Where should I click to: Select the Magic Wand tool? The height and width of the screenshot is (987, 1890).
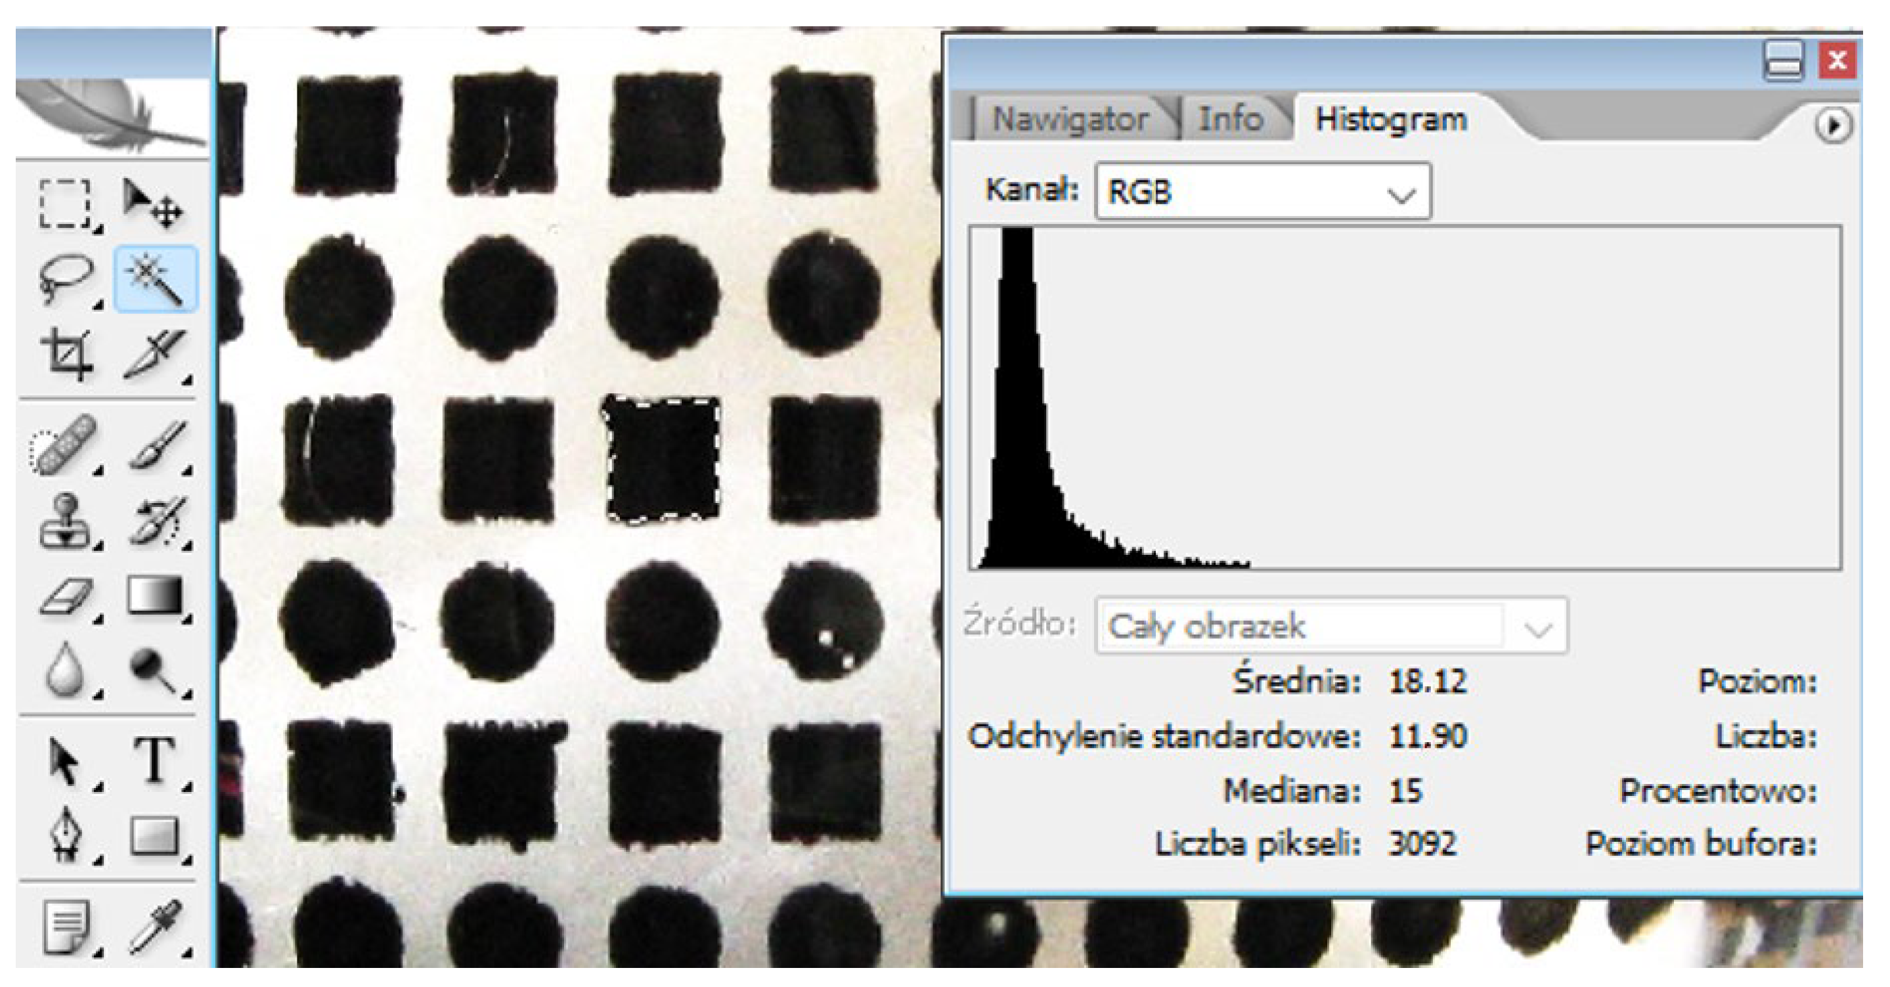pyautogui.click(x=156, y=280)
